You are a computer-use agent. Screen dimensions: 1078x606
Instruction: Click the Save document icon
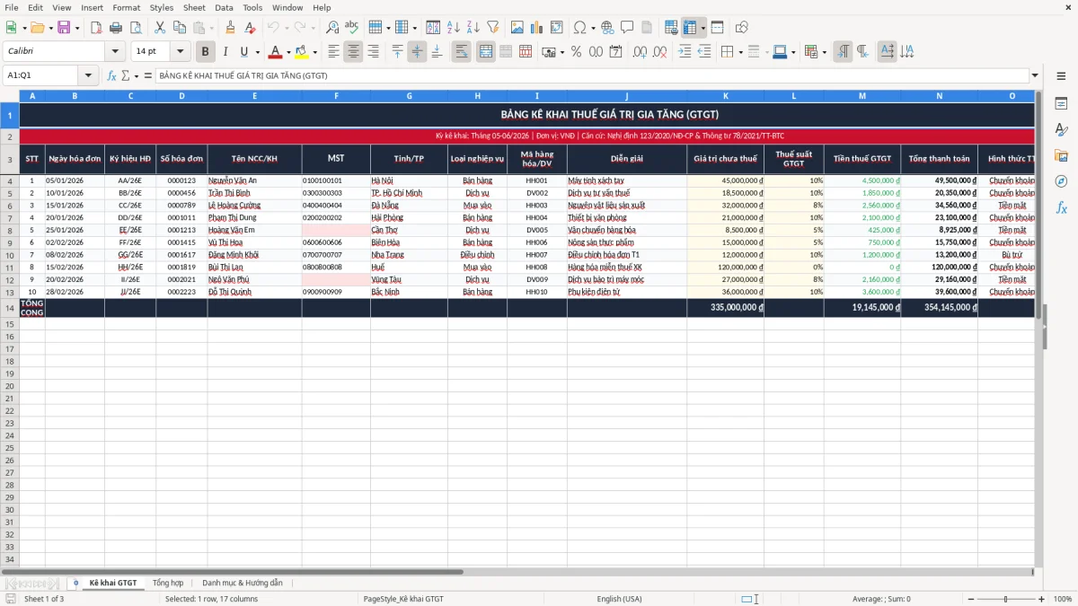[64, 28]
